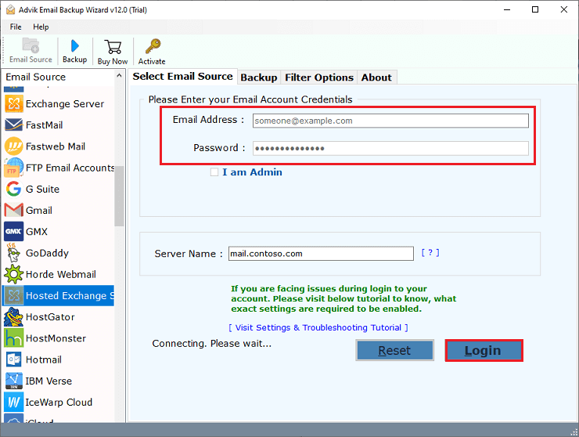The width and height of the screenshot is (579, 437).
Task: Click the Activate key icon
Action: pos(153,46)
